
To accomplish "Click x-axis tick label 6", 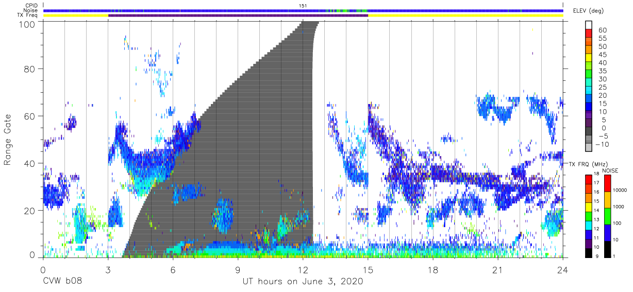I will click(173, 269).
